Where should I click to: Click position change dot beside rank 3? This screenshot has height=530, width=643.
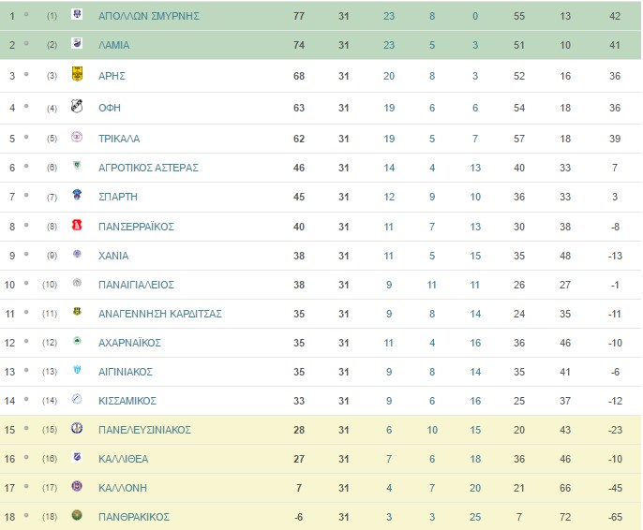click(x=26, y=74)
